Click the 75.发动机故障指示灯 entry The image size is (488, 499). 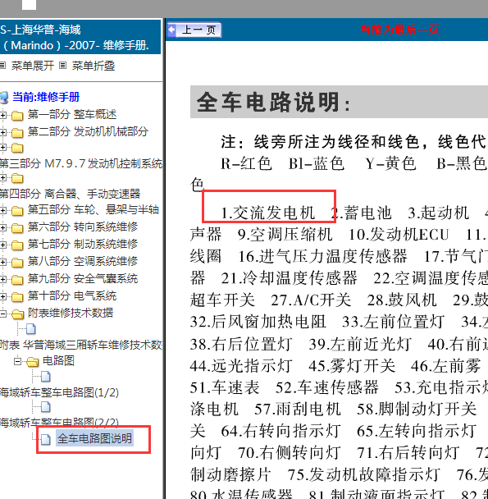364,474
